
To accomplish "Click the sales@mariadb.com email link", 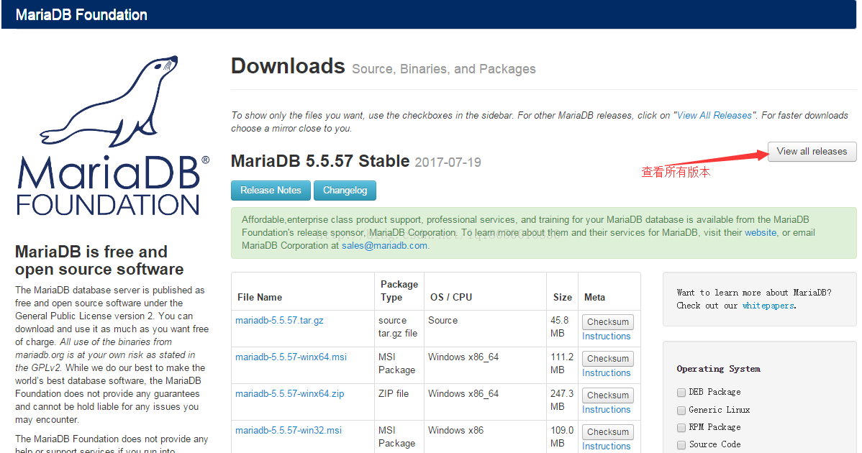I will [x=384, y=245].
